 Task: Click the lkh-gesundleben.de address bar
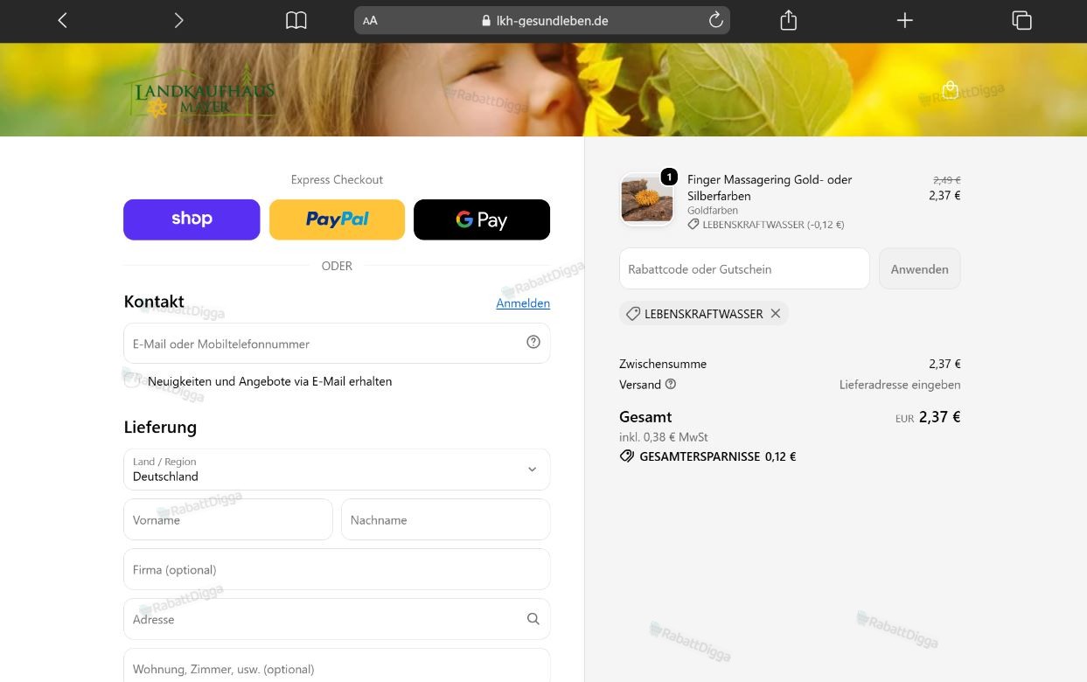coord(542,20)
